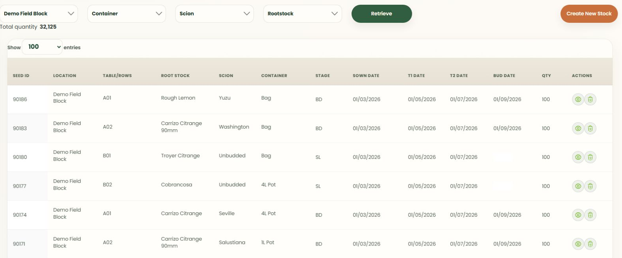
Task: Open the Demo Field Block location dropdown
Action: [39, 14]
